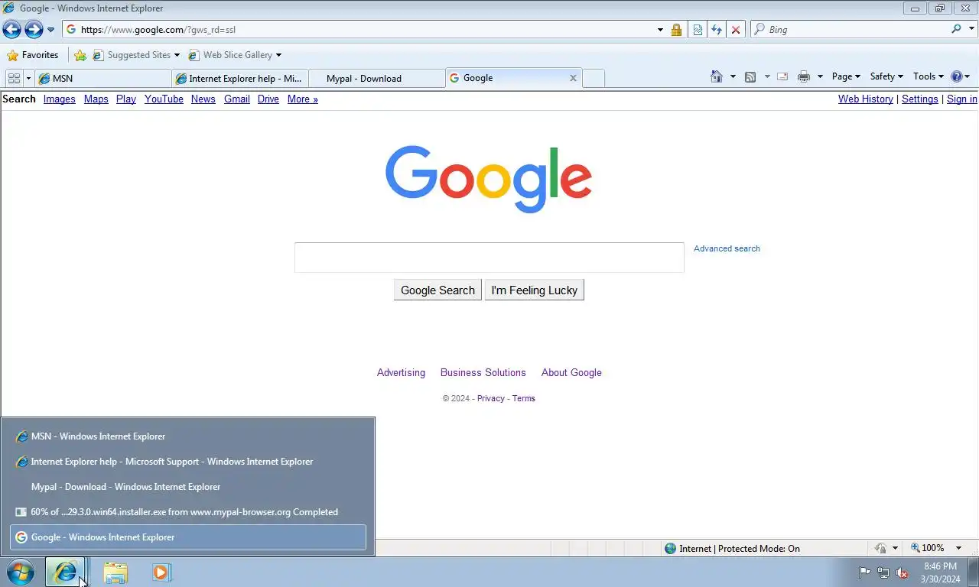Click the privacy report status icon

pyautogui.click(x=880, y=548)
